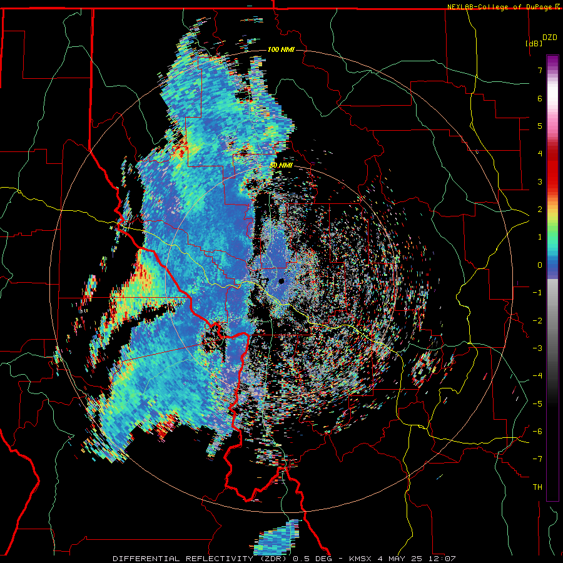Click the 5 value on color scale
This screenshot has width=563, height=563.
[540, 126]
